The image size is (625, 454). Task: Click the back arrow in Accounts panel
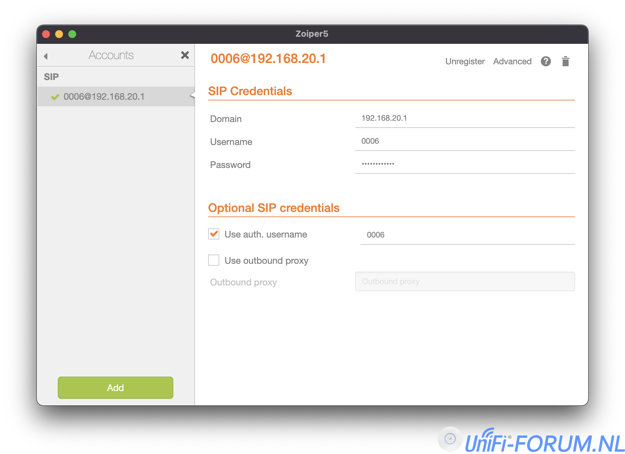tap(46, 56)
